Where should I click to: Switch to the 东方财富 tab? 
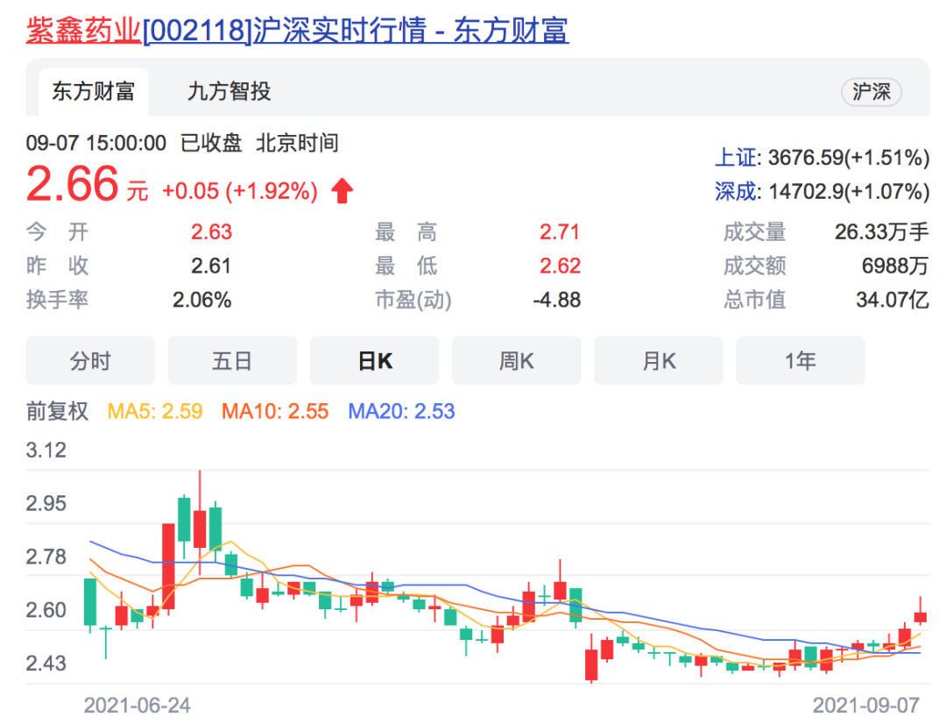pyautogui.click(x=93, y=92)
